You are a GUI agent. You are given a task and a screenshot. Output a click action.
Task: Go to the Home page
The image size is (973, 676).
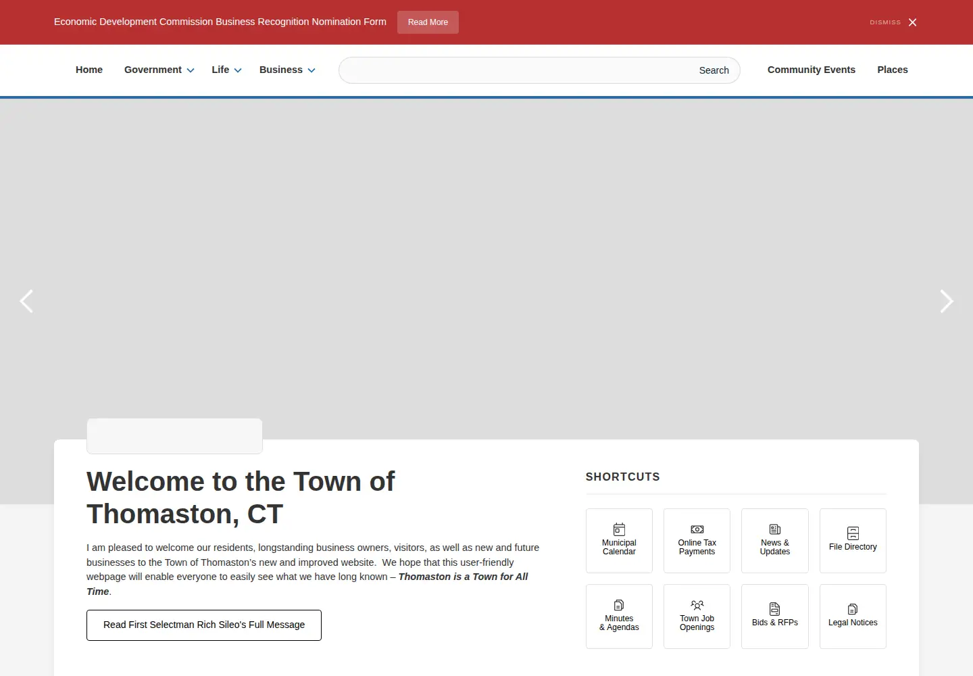tap(89, 70)
